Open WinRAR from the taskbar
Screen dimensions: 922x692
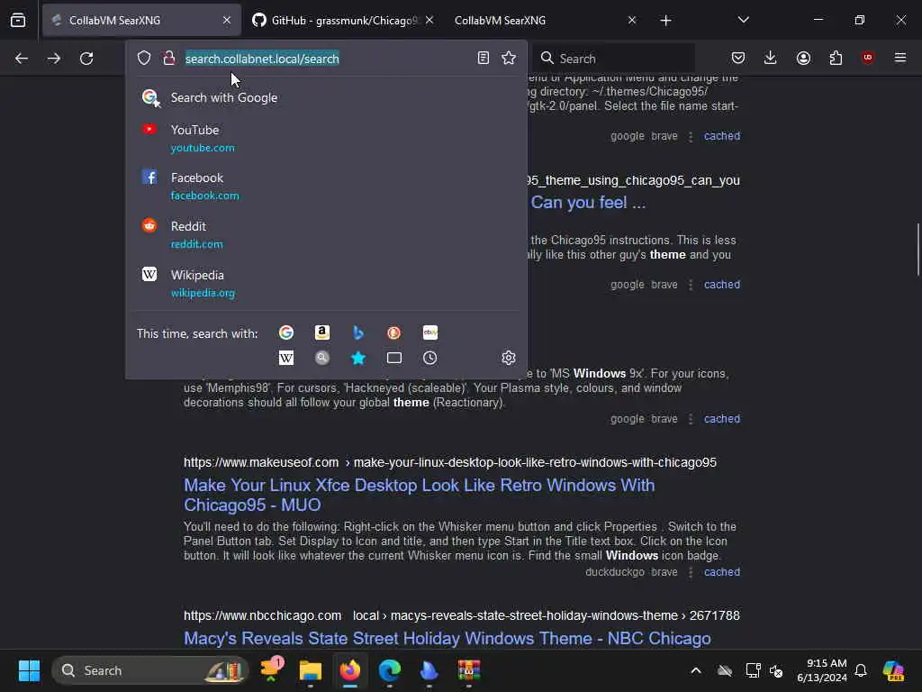pyautogui.click(x=468, y=670)
